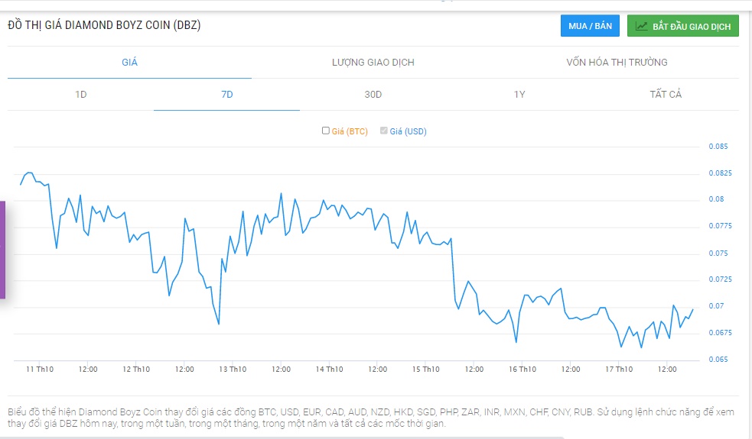Image resolution: width=752 pixels, height=439 pixels.
Task: Select the 1D time range
Action: point(80,95)
